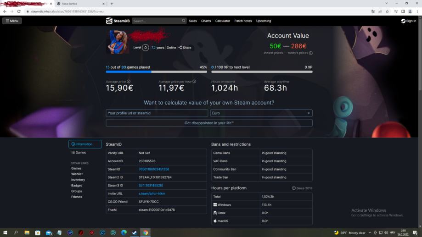The height and width of the screenshot is (237, 422).
Task: Select the Information tab
Action: click(85, 144)
